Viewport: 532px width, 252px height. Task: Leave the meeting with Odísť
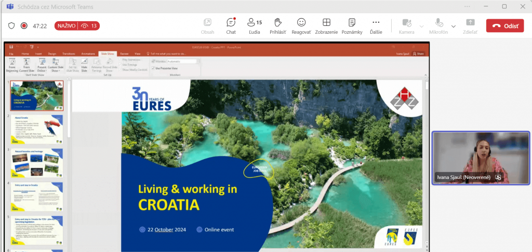(x=504, y=26)
